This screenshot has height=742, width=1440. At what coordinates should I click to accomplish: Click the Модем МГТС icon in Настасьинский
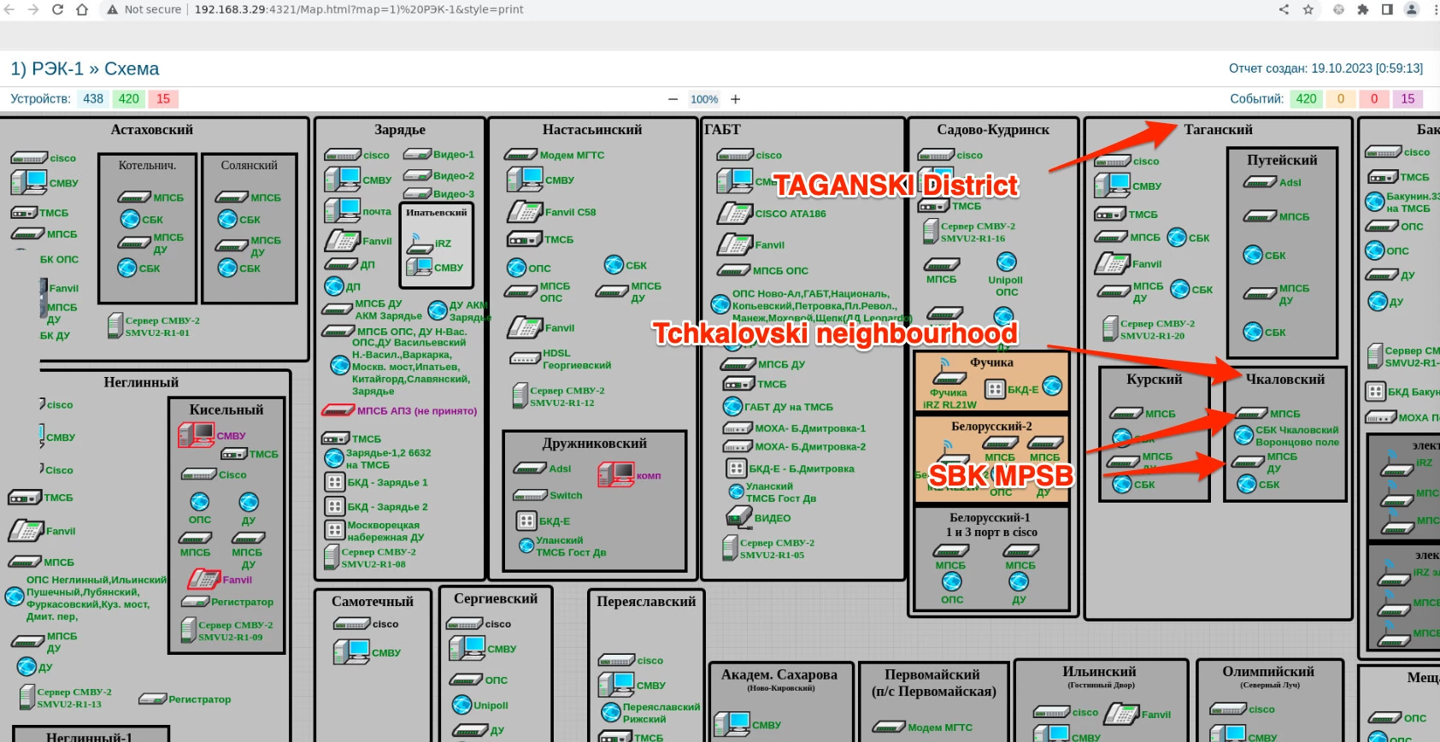(x=520, y=155)
